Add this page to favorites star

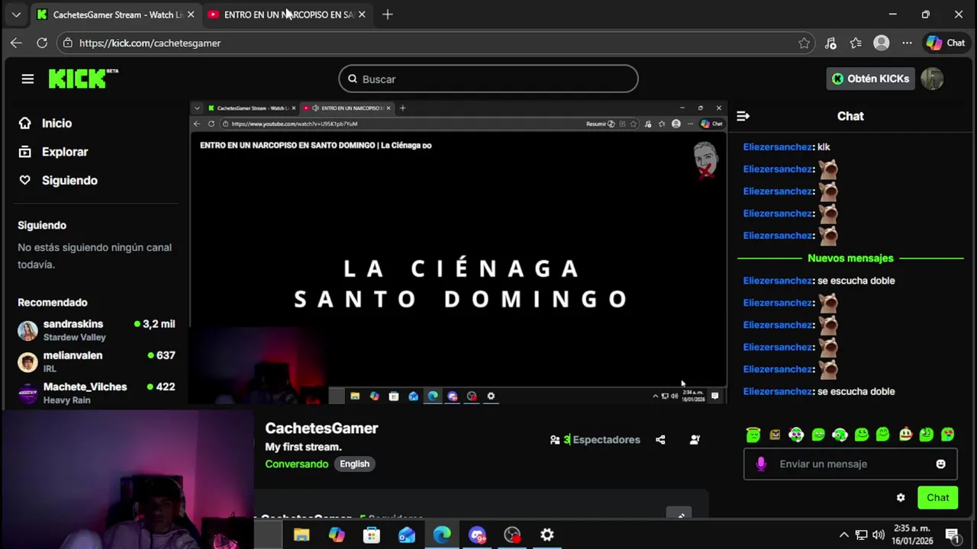pyautogui.click(x=804, y=43)
